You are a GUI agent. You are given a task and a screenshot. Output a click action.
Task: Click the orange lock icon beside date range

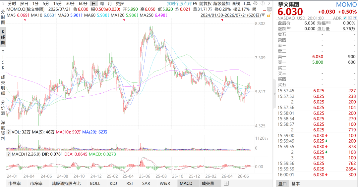(269, 15)
